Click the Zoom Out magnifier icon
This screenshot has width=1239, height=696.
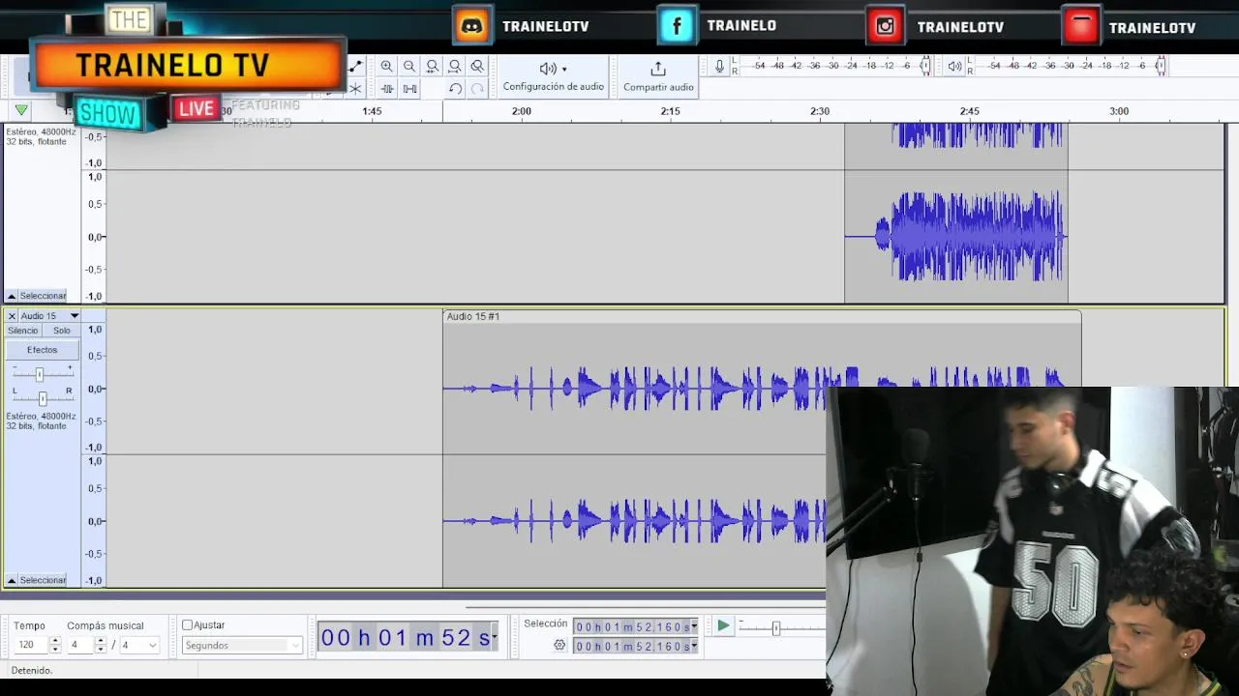409,66
